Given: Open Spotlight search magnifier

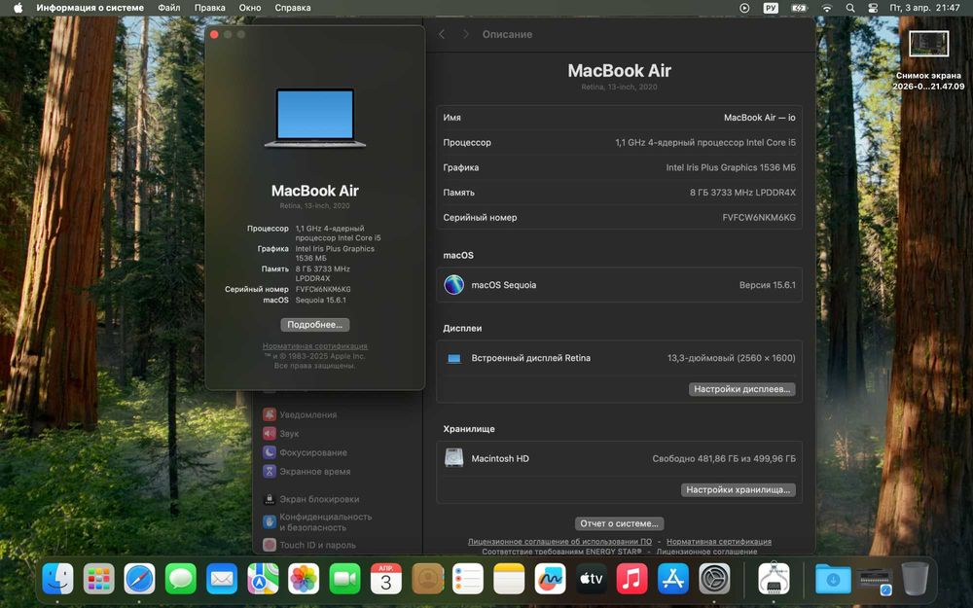Looking at the screenshot, I should (x=850, y=8).
